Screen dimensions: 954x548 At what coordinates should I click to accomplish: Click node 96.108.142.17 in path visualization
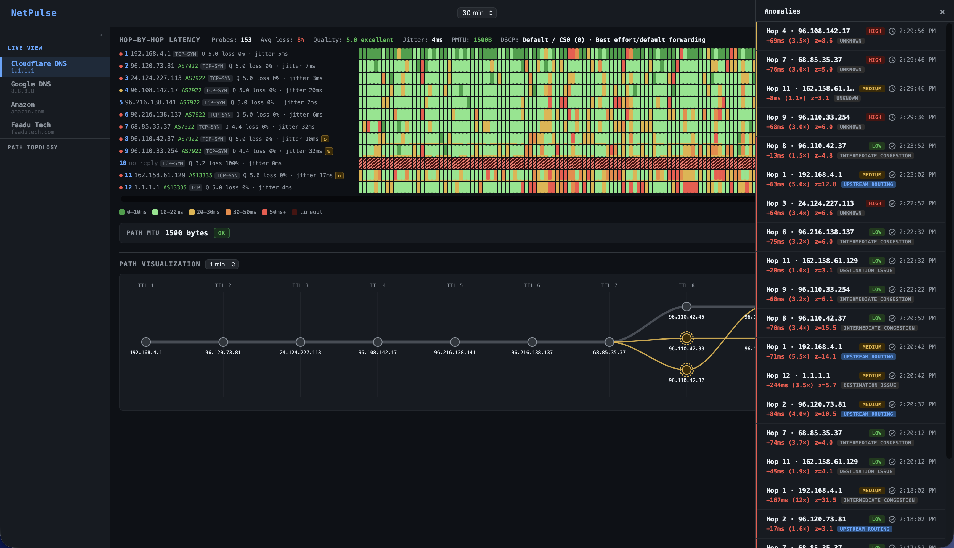pos(377,342)
